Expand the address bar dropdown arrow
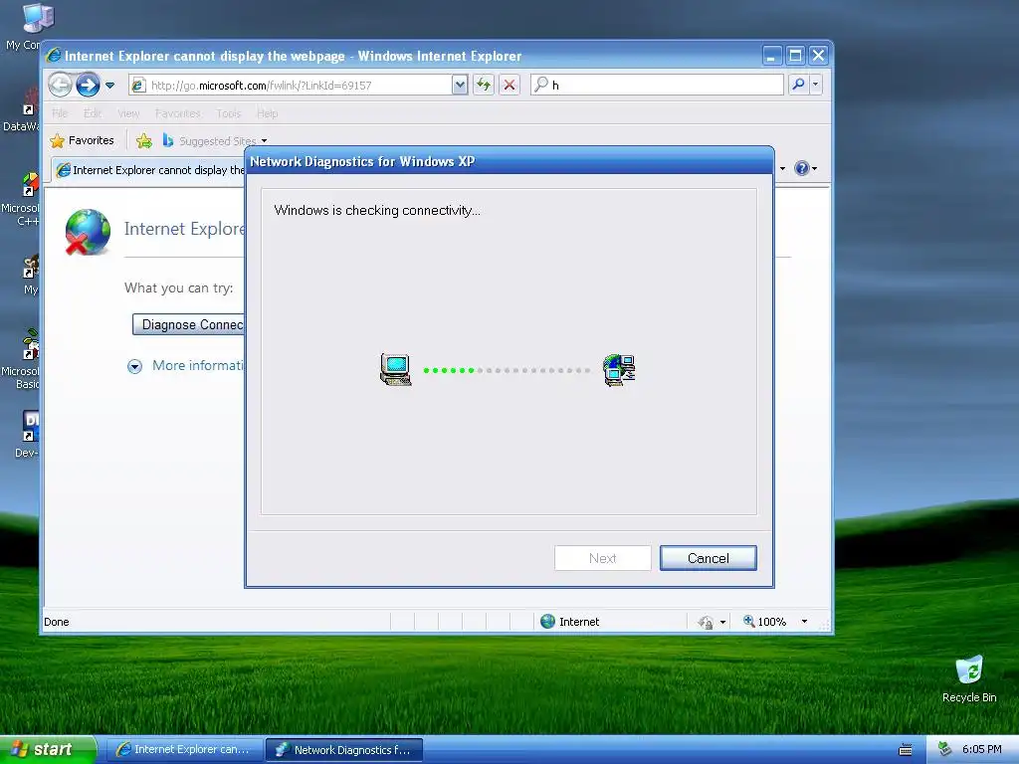Image resolution: width=1019 pixels, height=764 pixels. (460, 86)
